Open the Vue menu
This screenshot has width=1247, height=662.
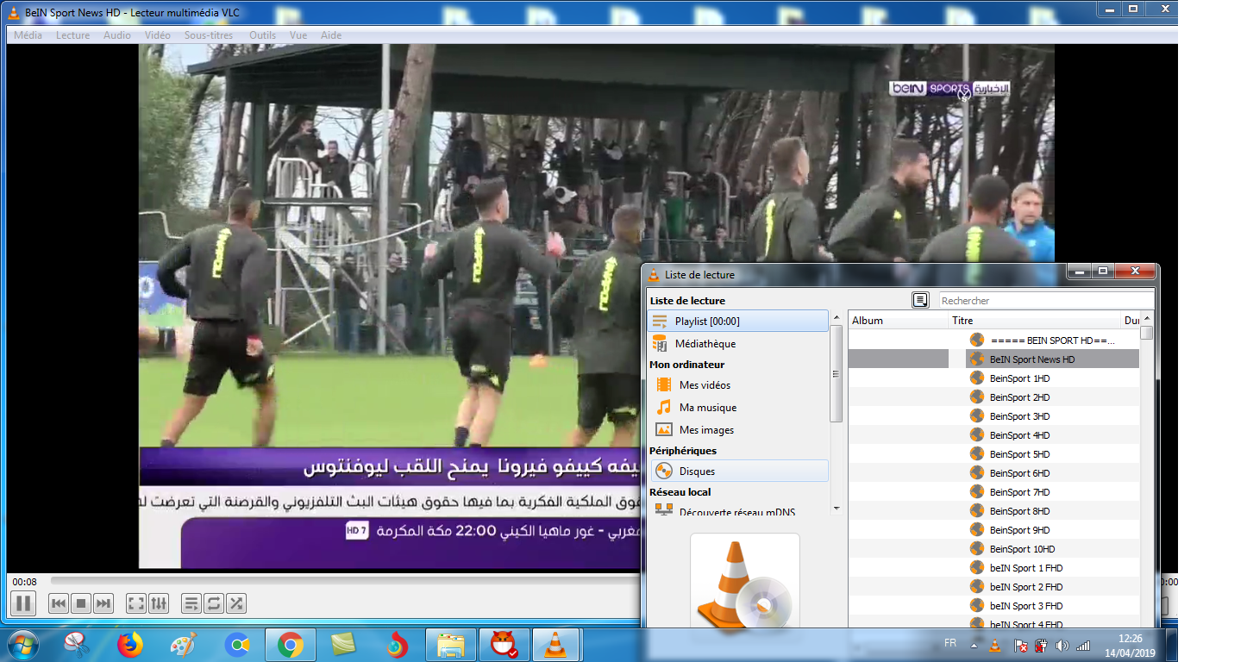click(x=298, y=35)
